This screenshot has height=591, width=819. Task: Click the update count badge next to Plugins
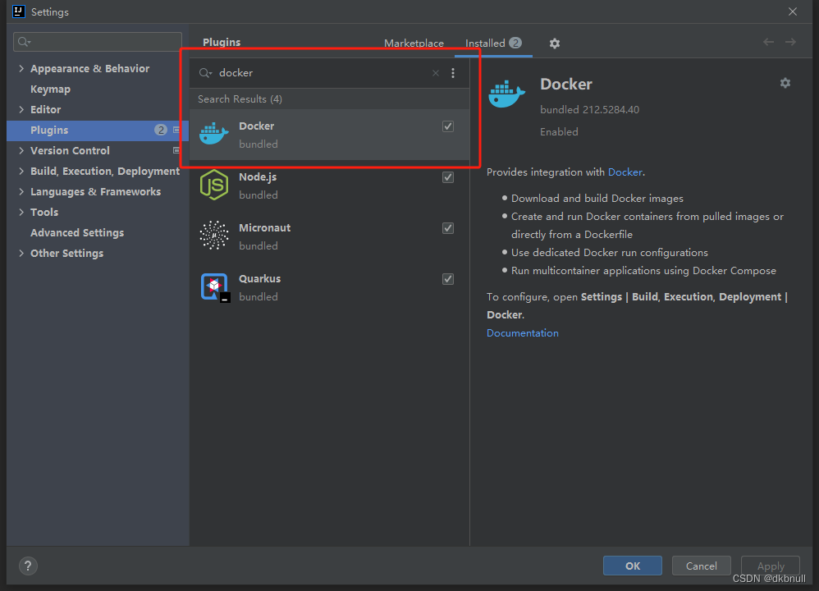(161, 131)
